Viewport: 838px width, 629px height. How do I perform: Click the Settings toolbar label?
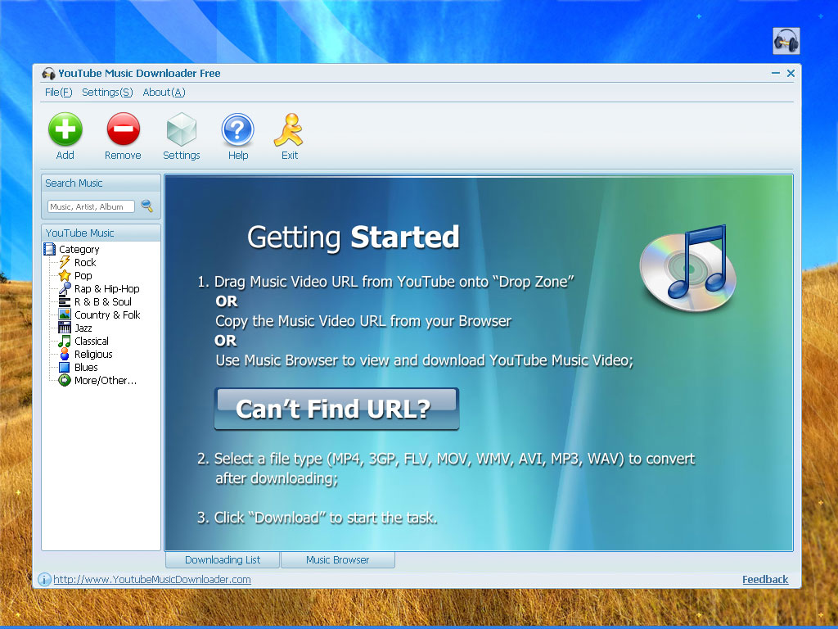point(182,155)
